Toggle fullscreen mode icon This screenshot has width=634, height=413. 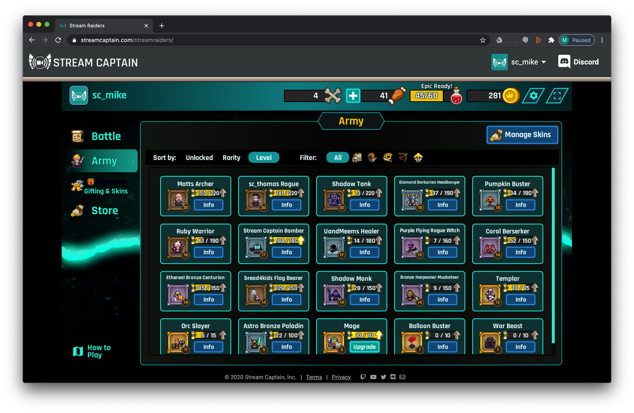(x=557, y=96)
